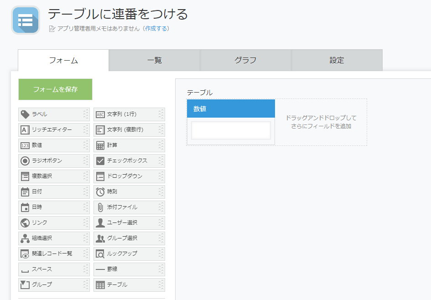The image size is (431, 300).
Task: Click the 時刻 clock icon field
Action: point(100,192)
